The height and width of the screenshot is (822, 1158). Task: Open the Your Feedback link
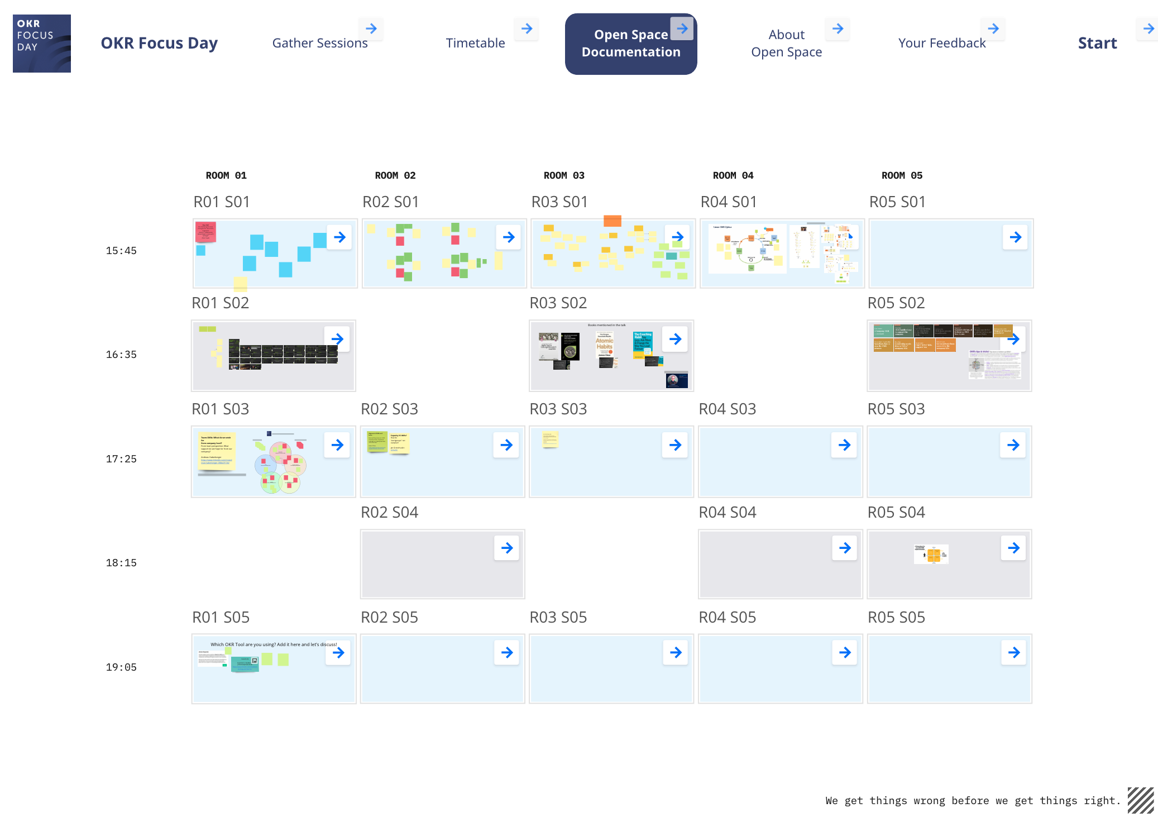[x=941, y=43]
